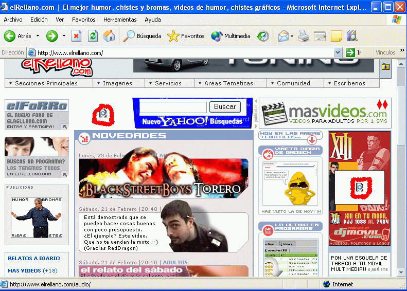Image resolution: width=407 pixels, height=291 pixels.
Task: Click the XIII en tu movil advertisement
Action: click(x=360, y=189)
